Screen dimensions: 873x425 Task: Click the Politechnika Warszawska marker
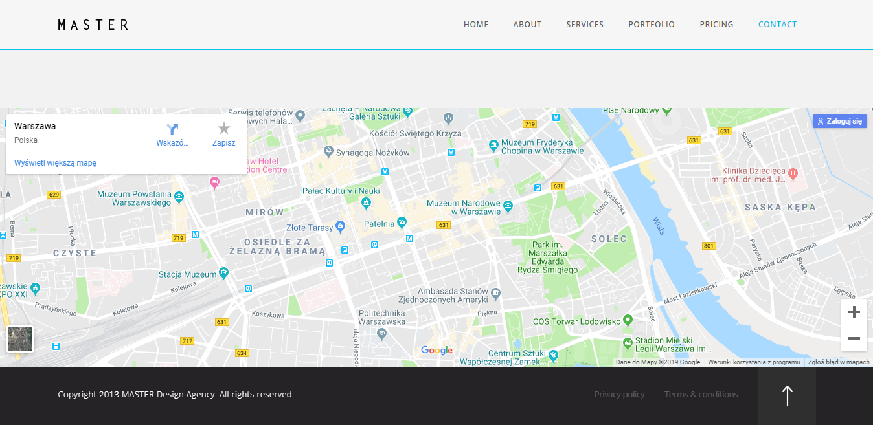coord(381,334)
